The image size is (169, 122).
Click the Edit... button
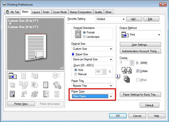(x=151, y=19)
